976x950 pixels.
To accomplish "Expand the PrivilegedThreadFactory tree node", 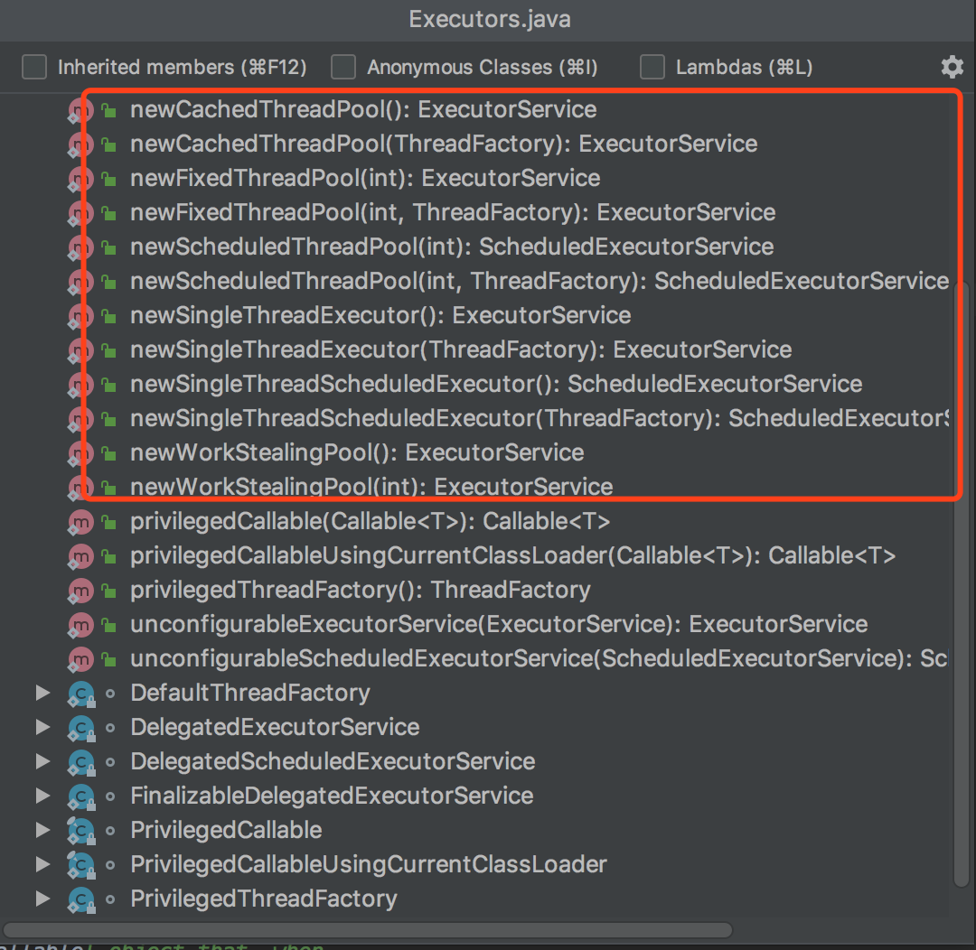I will (x=42, y=899).
